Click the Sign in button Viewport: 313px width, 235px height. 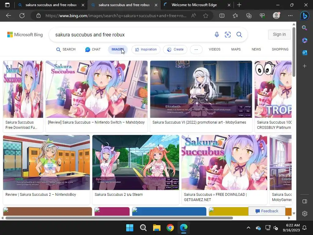(279, 34)
